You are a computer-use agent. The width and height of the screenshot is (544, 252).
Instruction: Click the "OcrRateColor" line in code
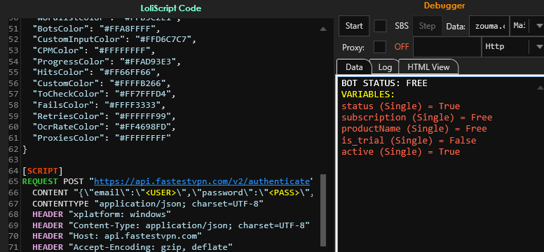(104, 127)
